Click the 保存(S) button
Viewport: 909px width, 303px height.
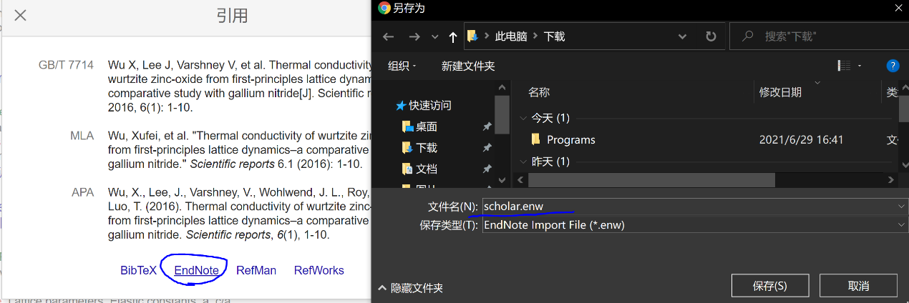(x=769, y=286)
